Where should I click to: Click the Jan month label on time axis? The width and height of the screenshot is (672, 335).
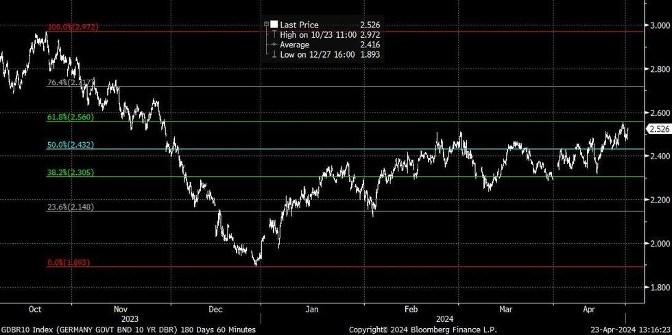[313, 309]
